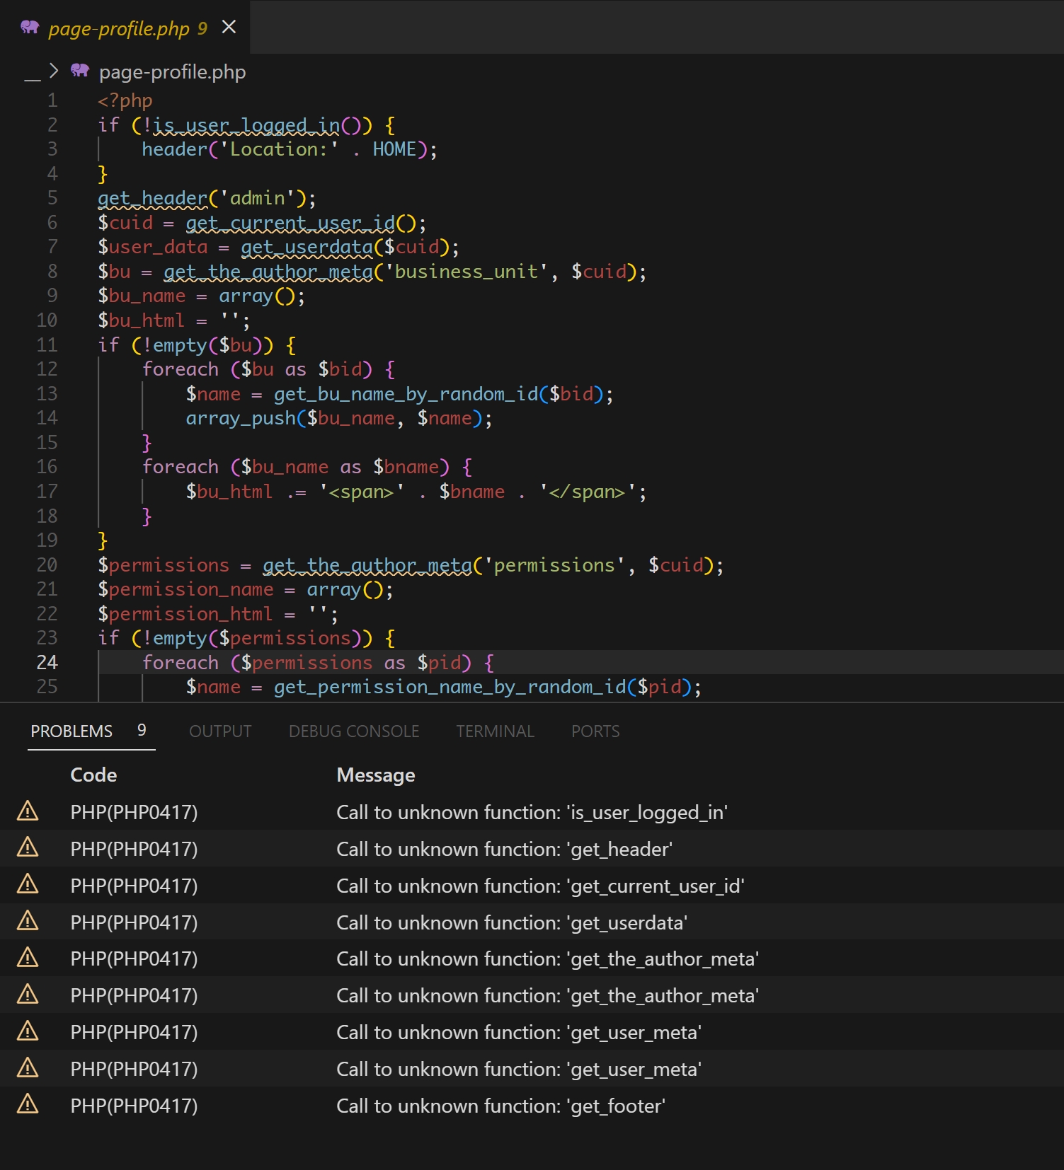The image size is (1064, 1170).
Task: Select warning icon for 'get_current_user_id' problem
Action: tap(28, 884)
